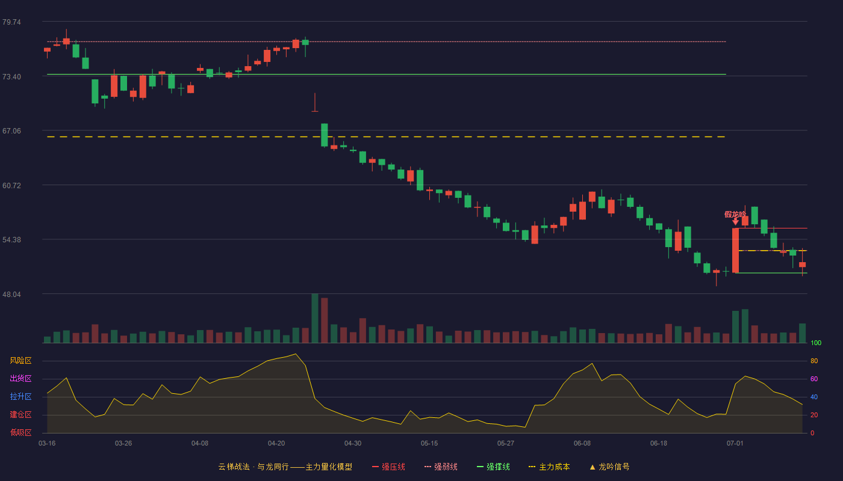Click the 07-01 date label
The width and height of the screenshot is (843, 481).
point(735,443)
